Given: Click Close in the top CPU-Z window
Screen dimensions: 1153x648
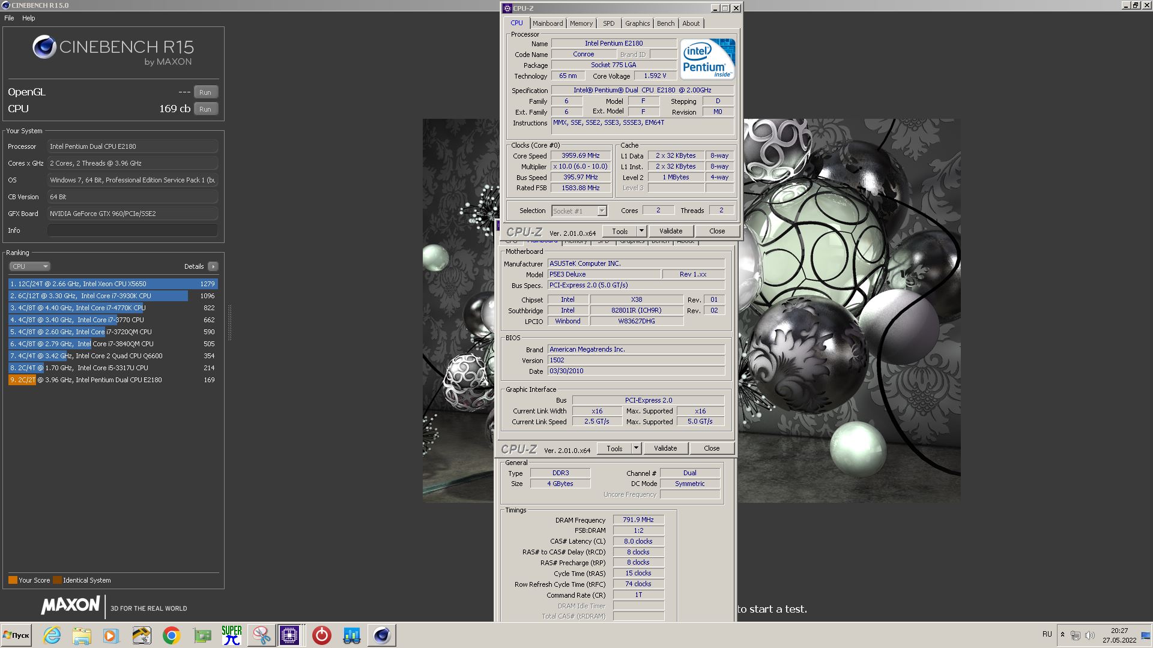Looking at the screenshot, I should click(x=717, y=231).
